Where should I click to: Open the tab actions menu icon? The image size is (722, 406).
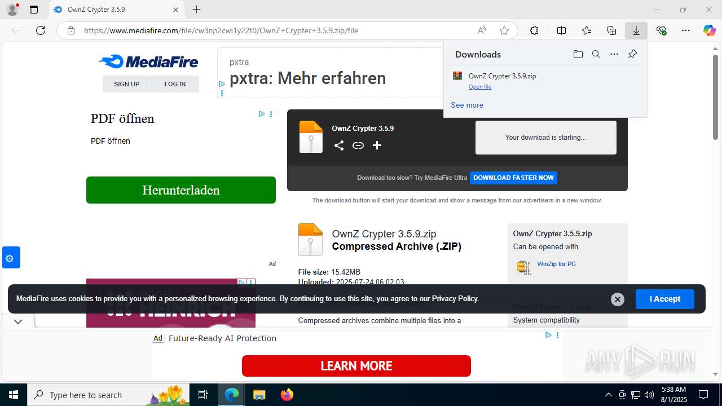tap(34, 10)
